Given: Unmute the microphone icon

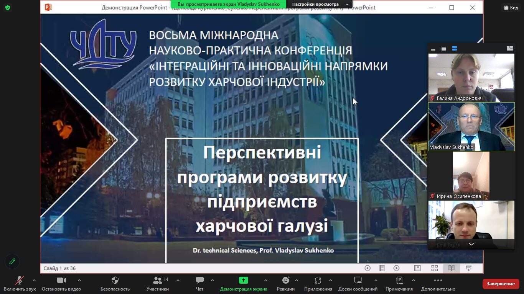Looking at the screenshot, I should 20,280.
